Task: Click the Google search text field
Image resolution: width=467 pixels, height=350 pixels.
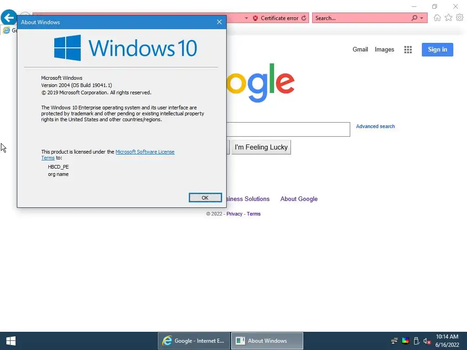Action: pyautogui.click(x=288, y=129)
